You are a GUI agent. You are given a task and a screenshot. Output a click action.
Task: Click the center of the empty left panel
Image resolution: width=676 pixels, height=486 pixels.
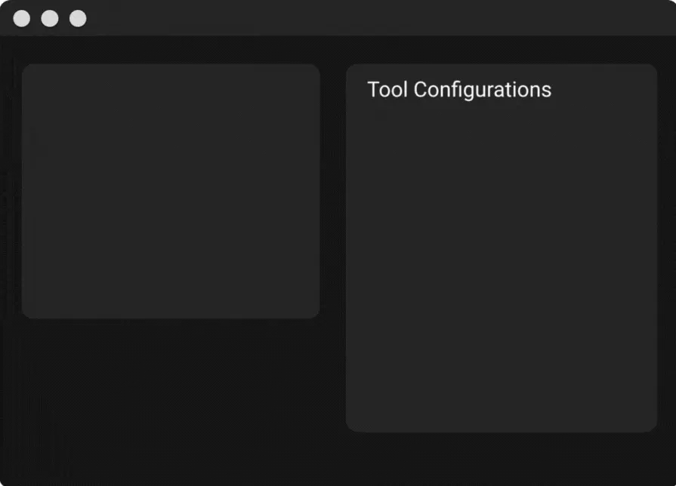[x=171, y=191]
